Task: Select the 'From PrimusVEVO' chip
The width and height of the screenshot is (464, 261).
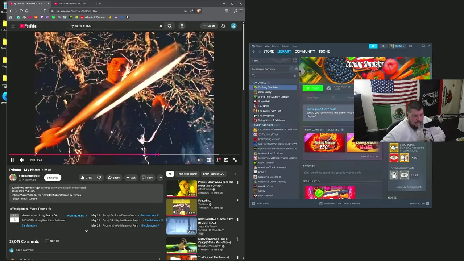Action: [x=214, y=174]
